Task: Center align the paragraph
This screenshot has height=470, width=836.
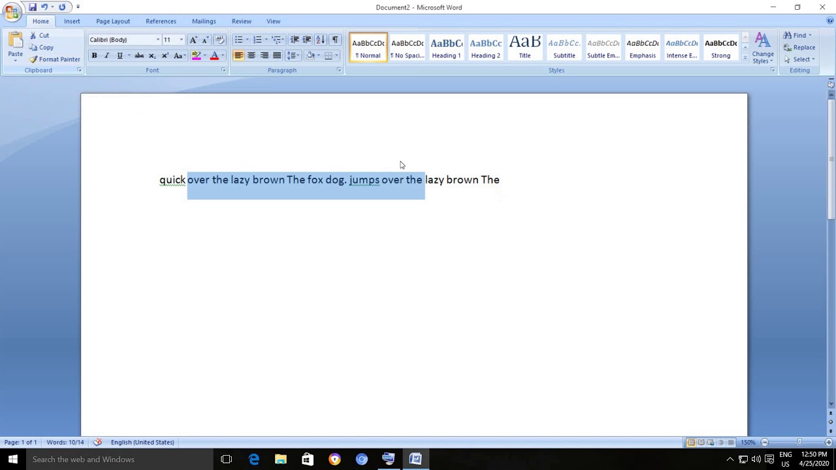Action: [251, 55]
